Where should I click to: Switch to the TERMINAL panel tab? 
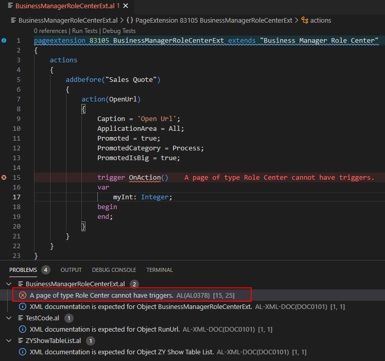click(x=160, y=270)
